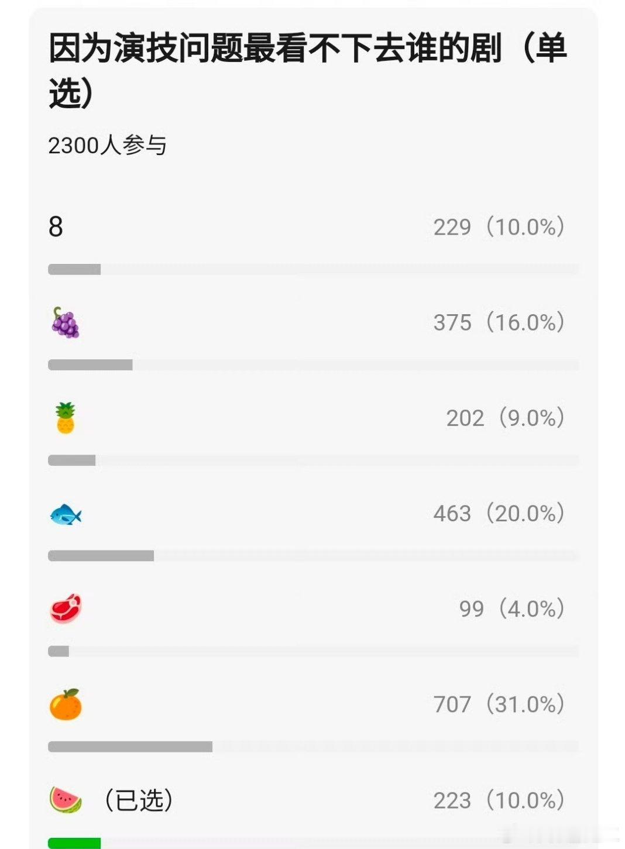The height and width of the screenshot is (849, 625).
Task: Click the 707 (31.0%) vote count
Action: pos(499,704)
